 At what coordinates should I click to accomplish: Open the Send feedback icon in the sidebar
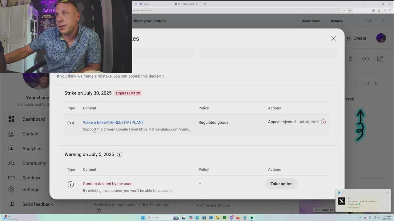(11, 204)
